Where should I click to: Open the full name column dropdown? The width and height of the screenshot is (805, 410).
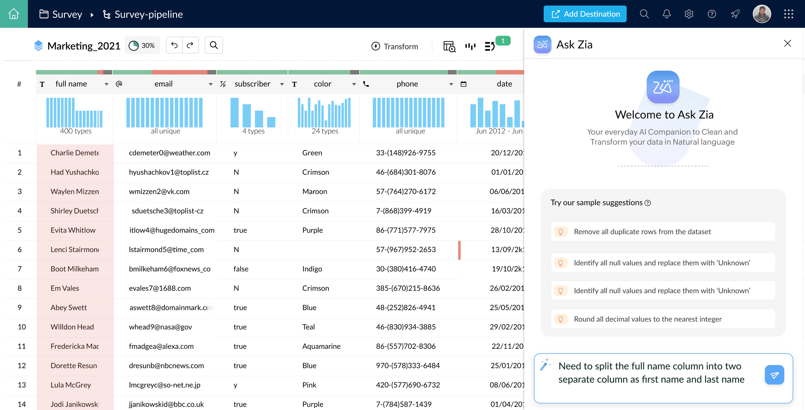106,84
